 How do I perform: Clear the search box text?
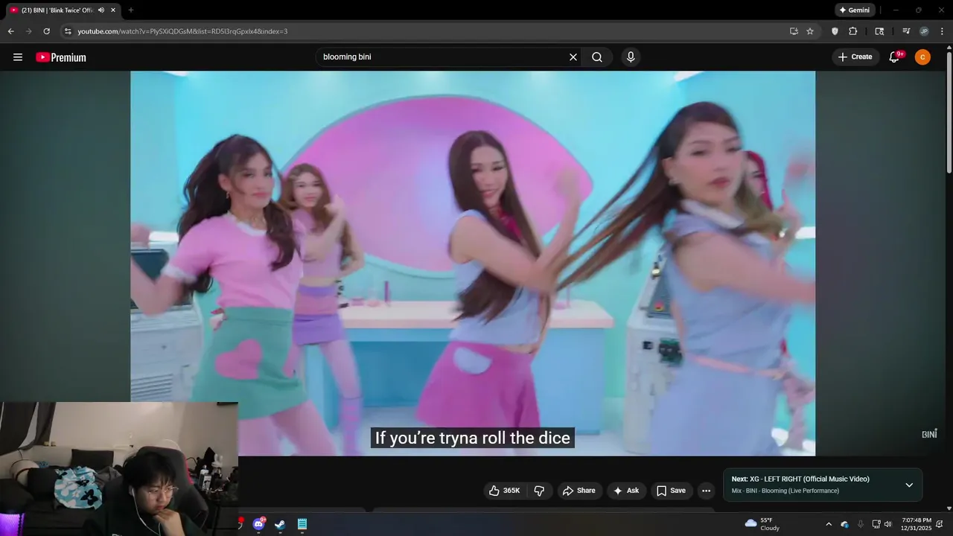click(573, 57)
